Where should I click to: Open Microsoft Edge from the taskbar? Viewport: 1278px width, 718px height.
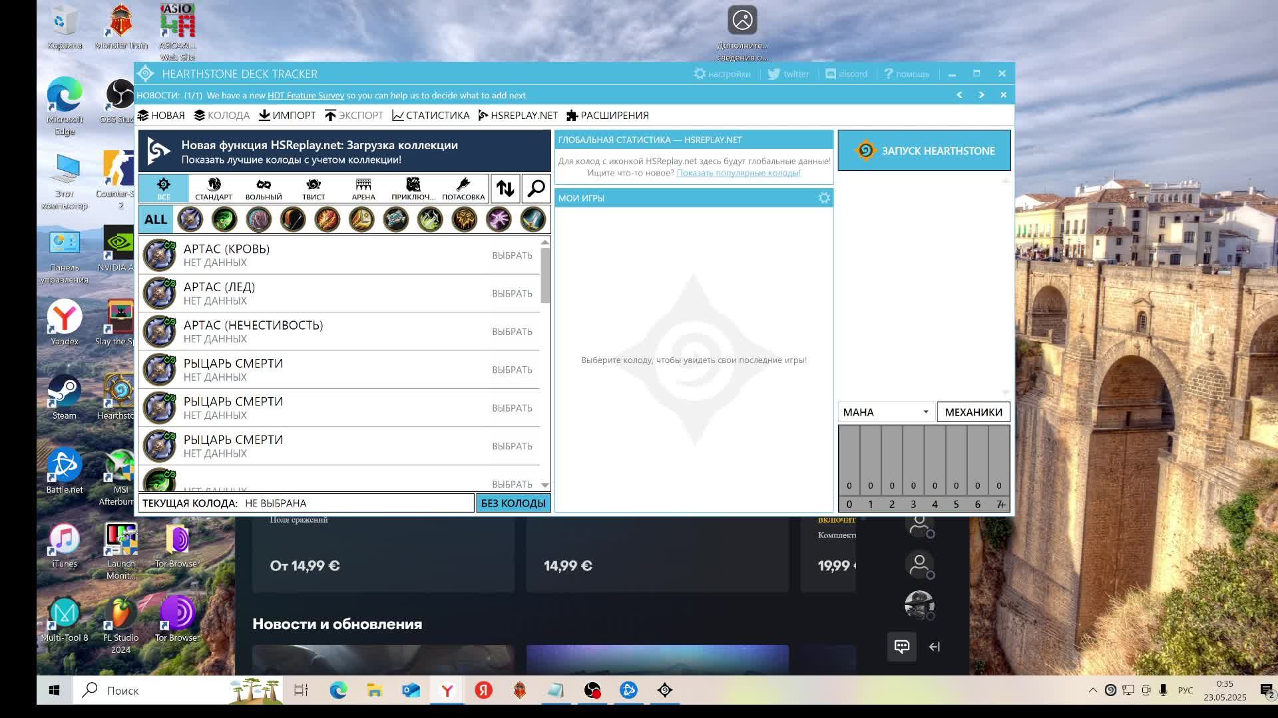[338, 690]
